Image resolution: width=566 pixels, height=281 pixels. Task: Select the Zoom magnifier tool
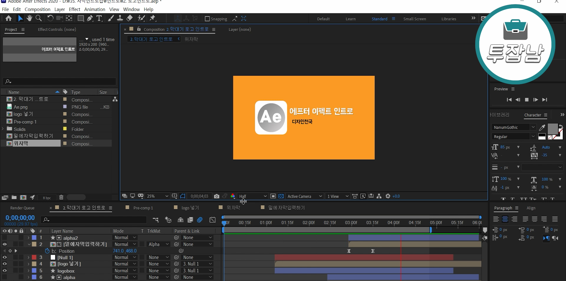(39, 18)
